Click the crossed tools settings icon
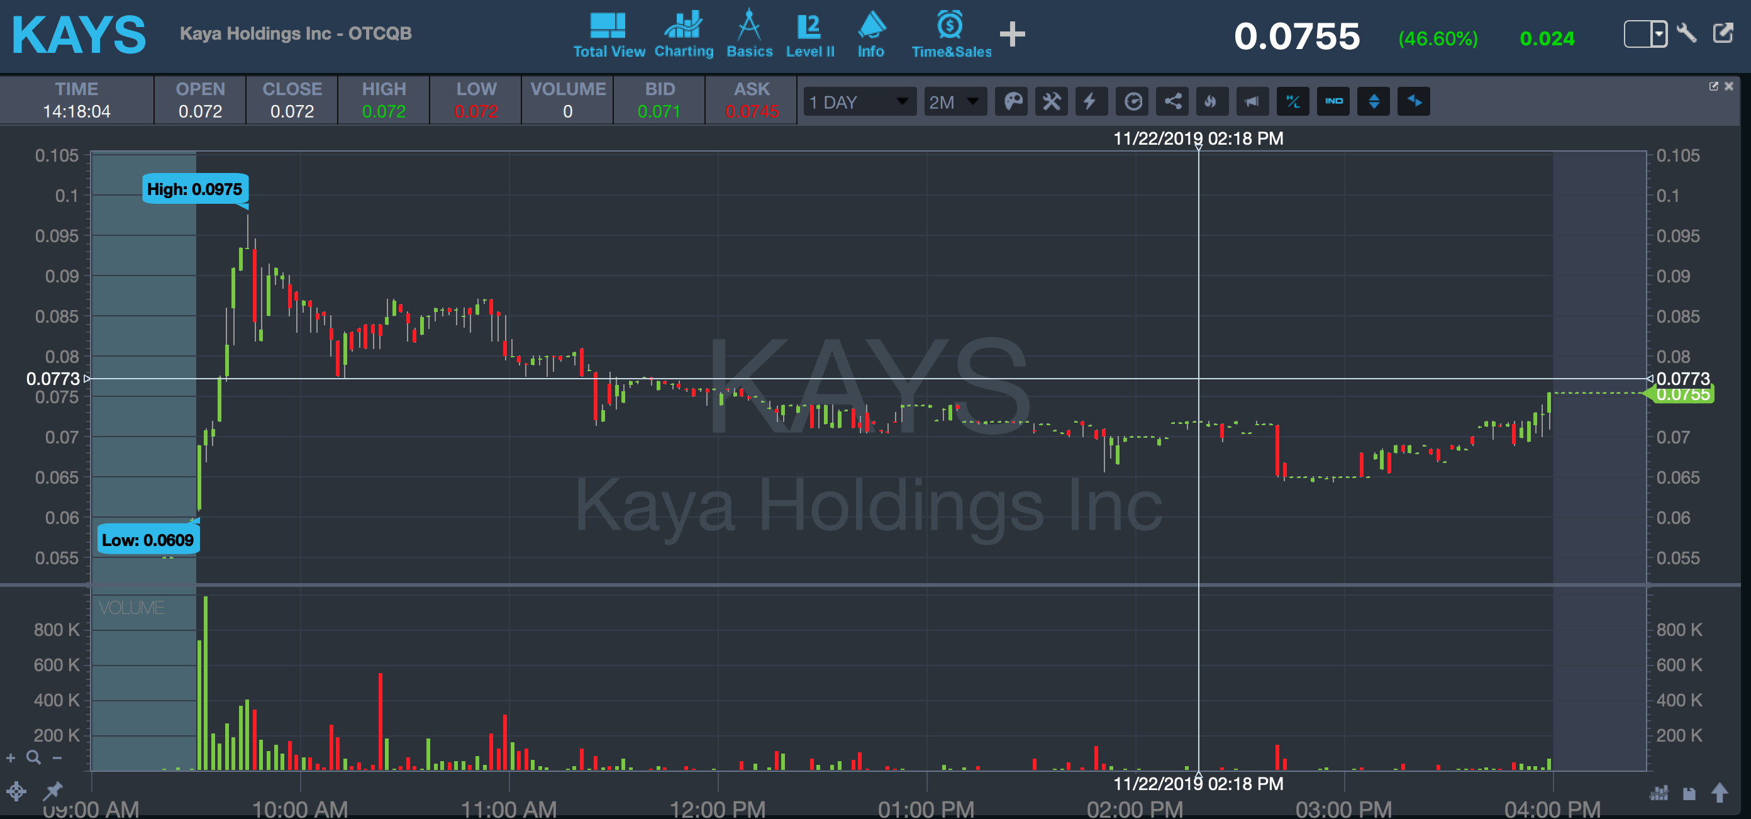This screenshot has height=819, width=1751. pyautogui.click(x=1052, y=102)
